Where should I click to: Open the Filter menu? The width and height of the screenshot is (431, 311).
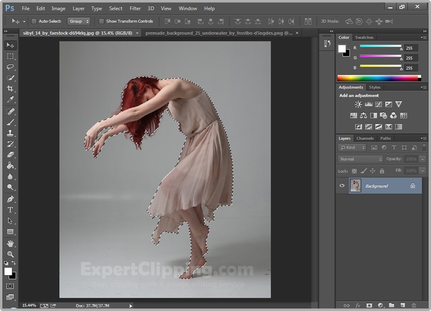coord(135,8)
